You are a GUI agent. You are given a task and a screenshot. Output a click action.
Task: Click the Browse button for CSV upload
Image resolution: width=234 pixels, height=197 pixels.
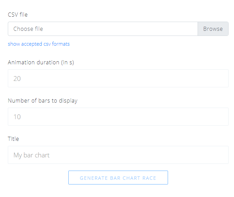213,29
